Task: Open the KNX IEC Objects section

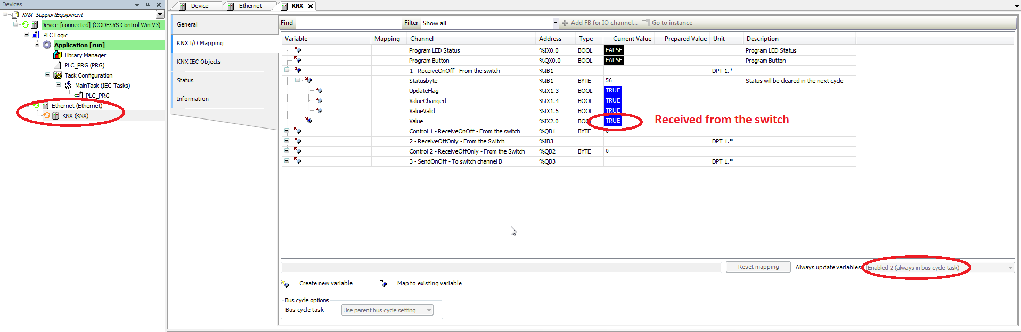Action: (199, 62)
